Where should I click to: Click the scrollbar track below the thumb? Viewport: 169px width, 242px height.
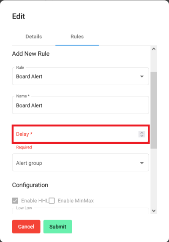point(154,178)
